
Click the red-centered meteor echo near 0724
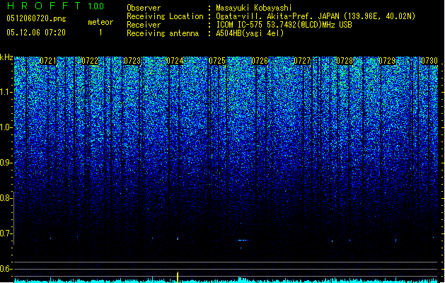click(178, 238)
